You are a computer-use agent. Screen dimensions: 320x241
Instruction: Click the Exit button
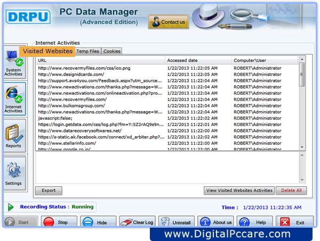295,222
